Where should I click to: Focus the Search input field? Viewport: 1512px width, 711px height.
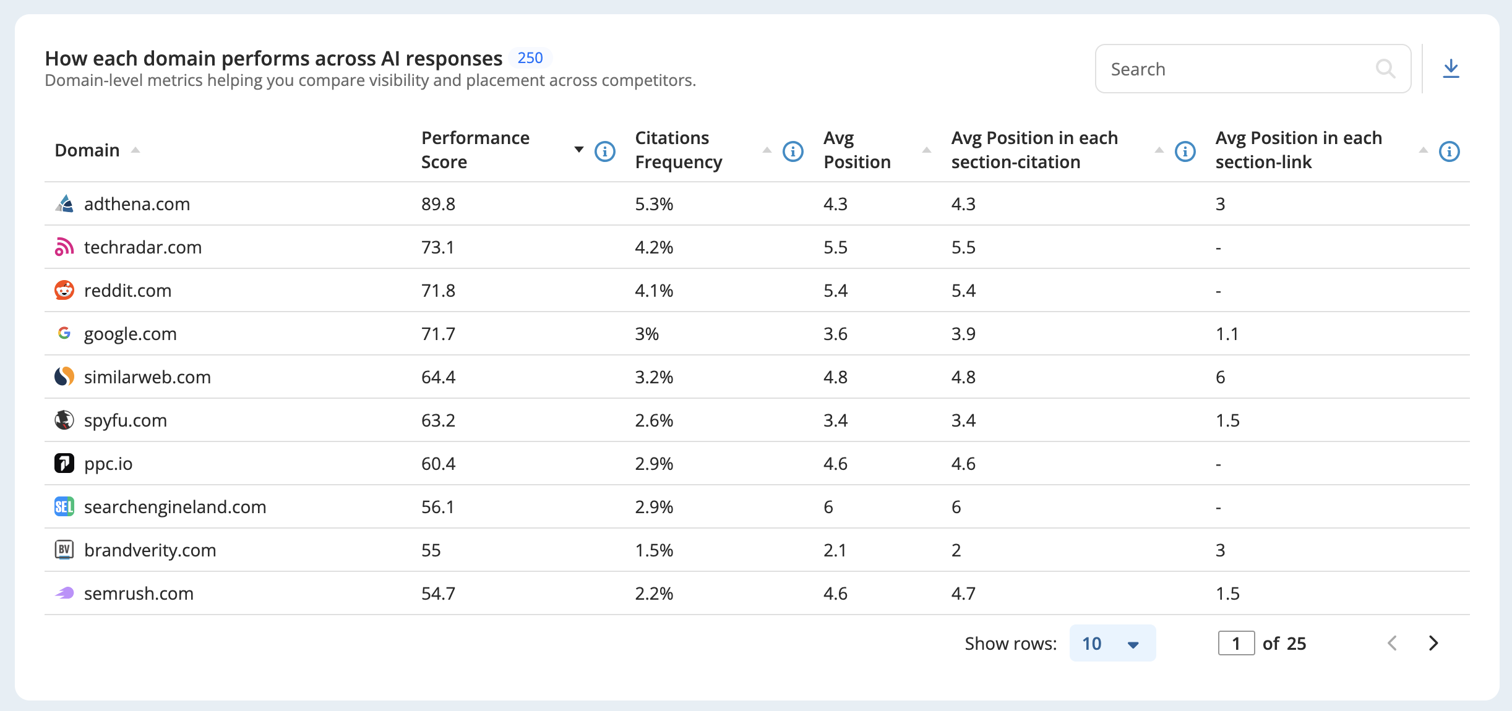(1253, 69)
